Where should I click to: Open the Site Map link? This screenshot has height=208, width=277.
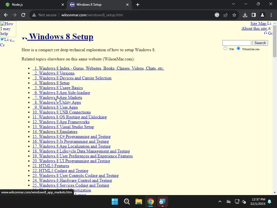[x=258, y=24]
